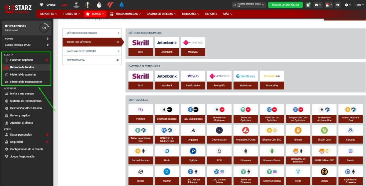Open the time zone dropdown at 15:08

point(359,5)
